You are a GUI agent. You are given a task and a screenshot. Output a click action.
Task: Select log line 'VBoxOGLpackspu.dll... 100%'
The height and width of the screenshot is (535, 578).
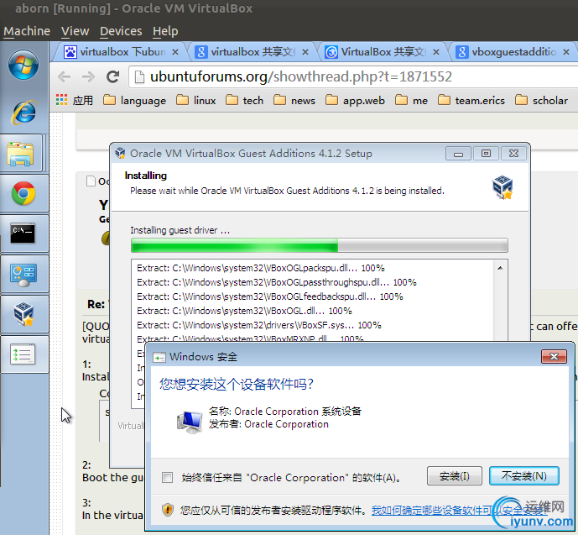coord(261,268)
